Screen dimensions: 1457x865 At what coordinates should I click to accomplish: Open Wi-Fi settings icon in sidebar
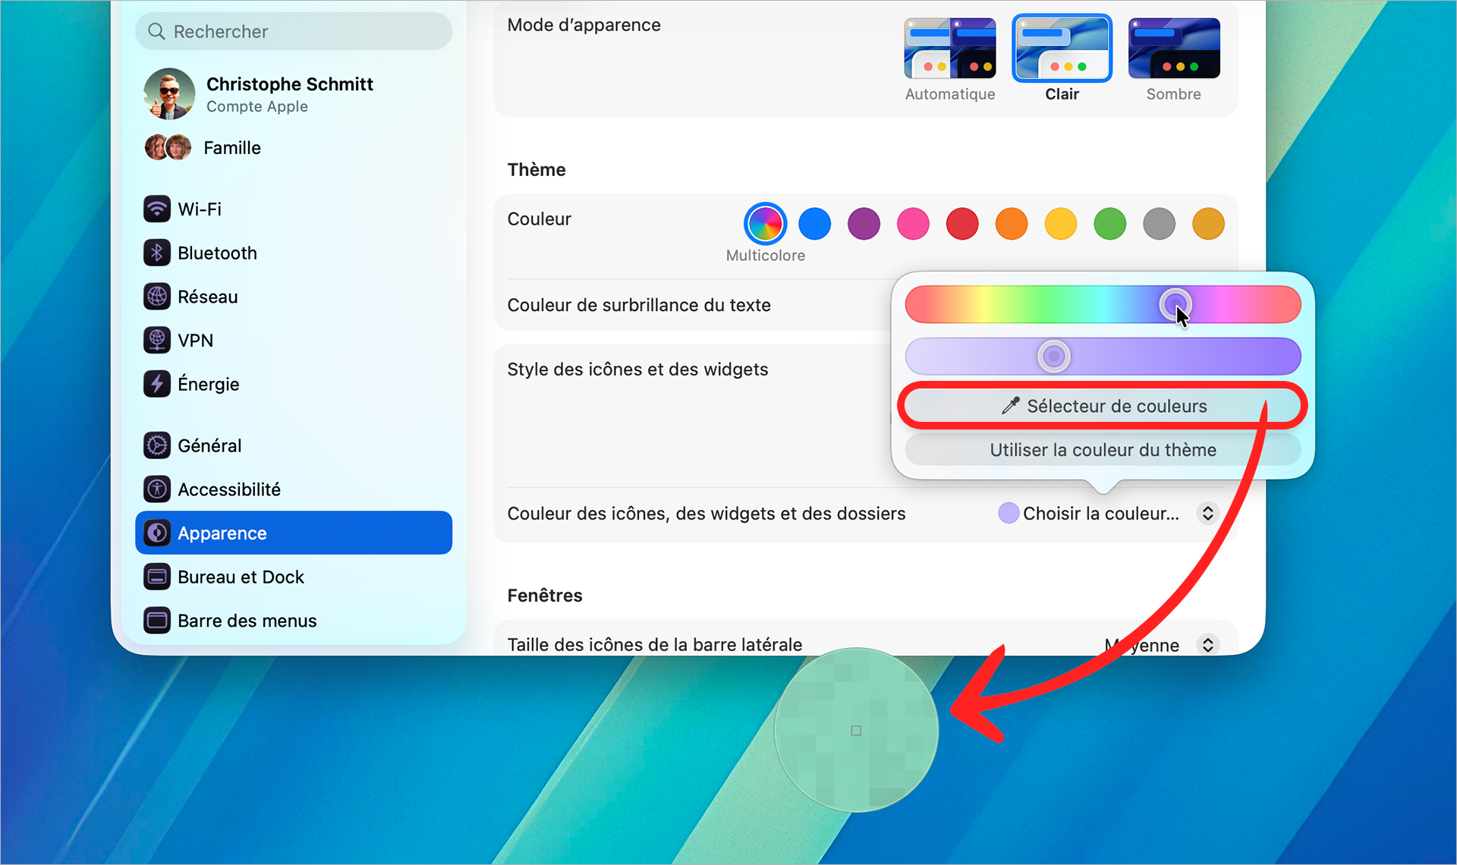(x=157, y=209)
